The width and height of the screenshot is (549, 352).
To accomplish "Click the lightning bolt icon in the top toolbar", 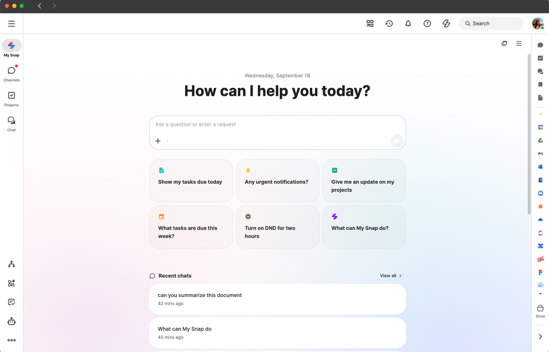I will point(446,23).
